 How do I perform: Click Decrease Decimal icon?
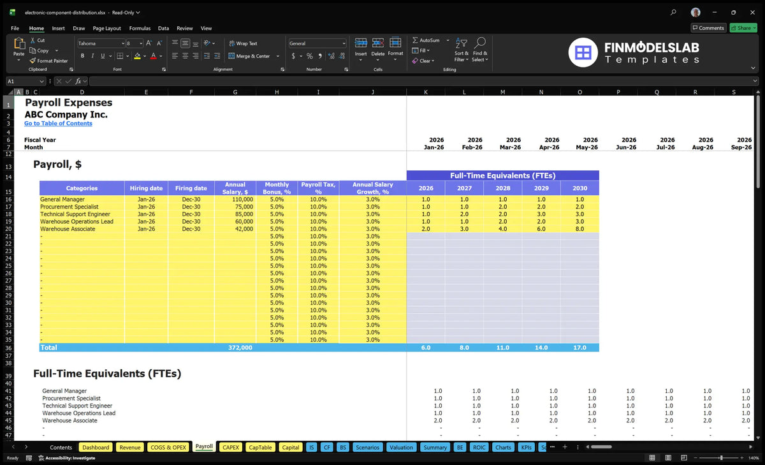pyautogui.click(x=342, y=56)
